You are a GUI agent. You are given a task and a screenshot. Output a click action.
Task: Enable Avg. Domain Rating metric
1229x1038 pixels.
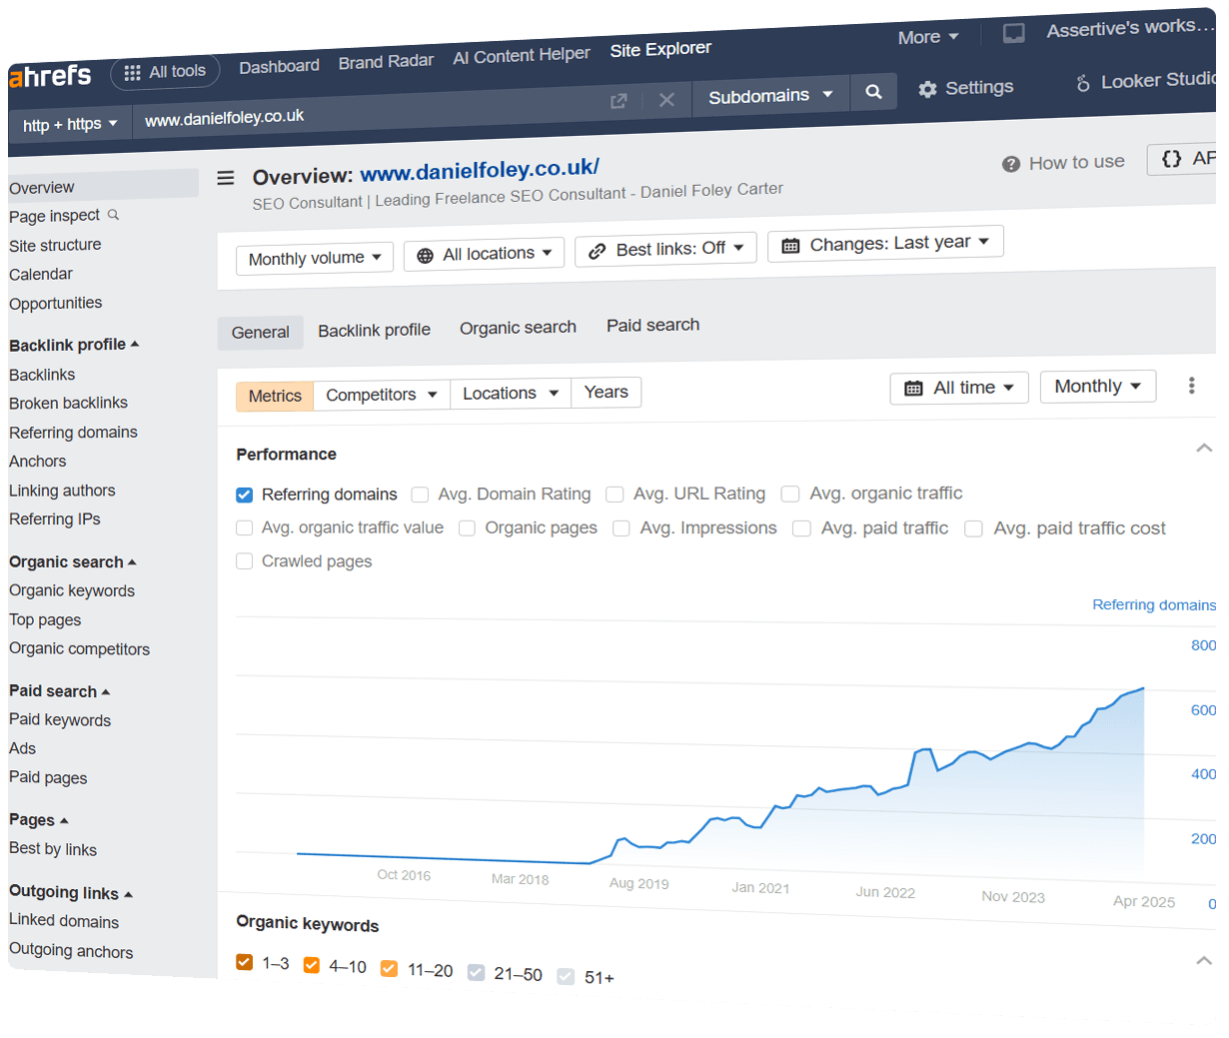[x=420, y=495]
